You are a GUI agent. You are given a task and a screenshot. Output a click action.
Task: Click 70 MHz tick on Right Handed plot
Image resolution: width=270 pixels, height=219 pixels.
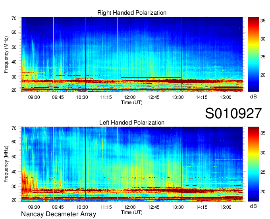pos(14,18)
